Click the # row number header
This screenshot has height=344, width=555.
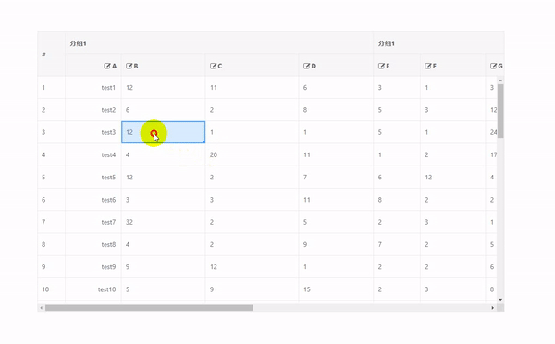(51, 55)
